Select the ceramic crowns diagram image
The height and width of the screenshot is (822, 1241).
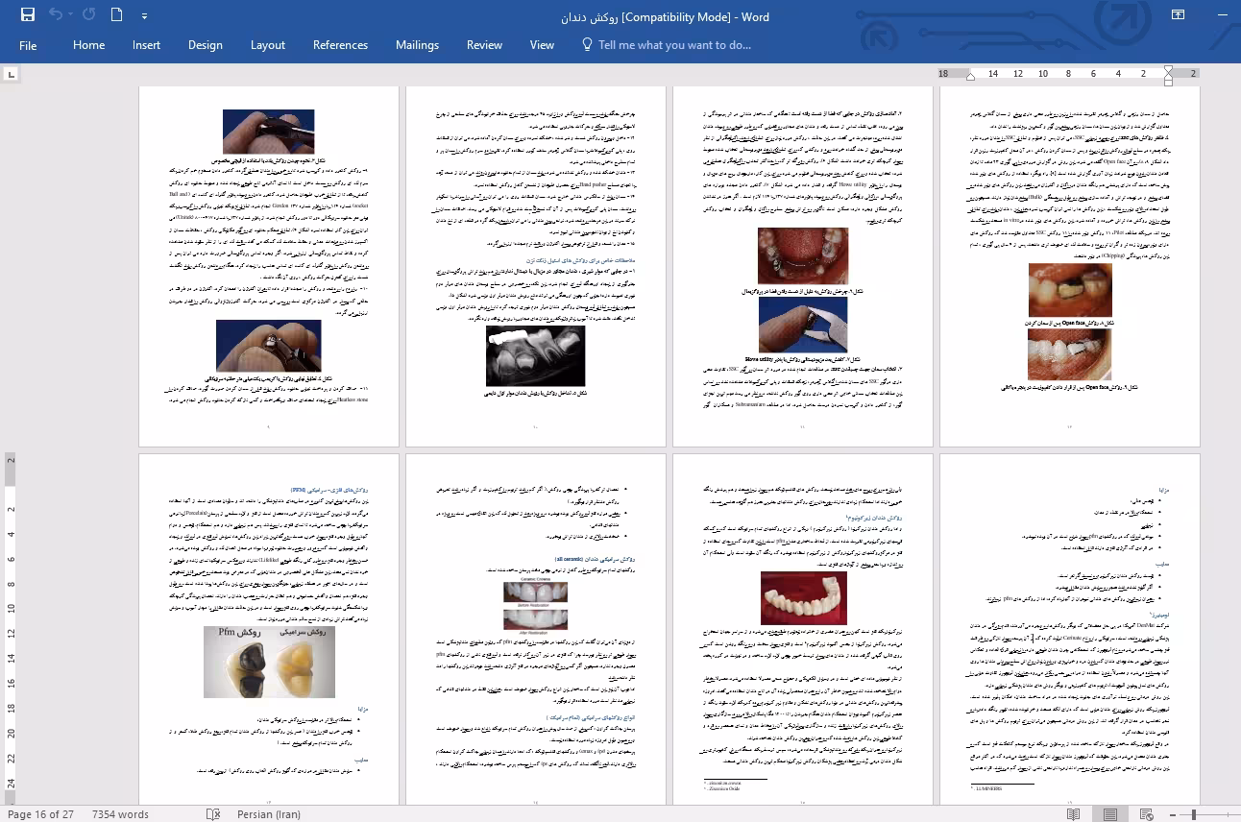[536, 605]
